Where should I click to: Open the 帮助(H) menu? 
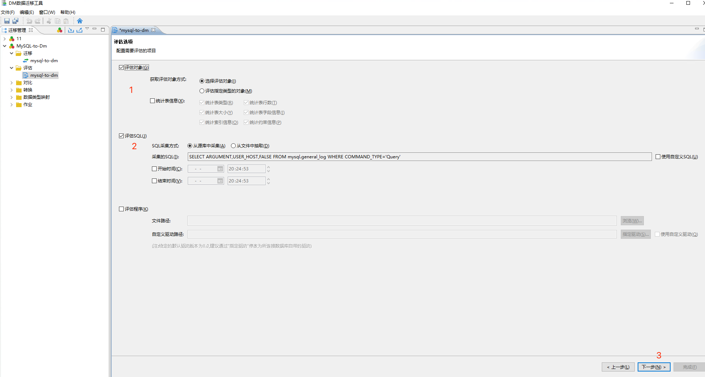point(68,12)
